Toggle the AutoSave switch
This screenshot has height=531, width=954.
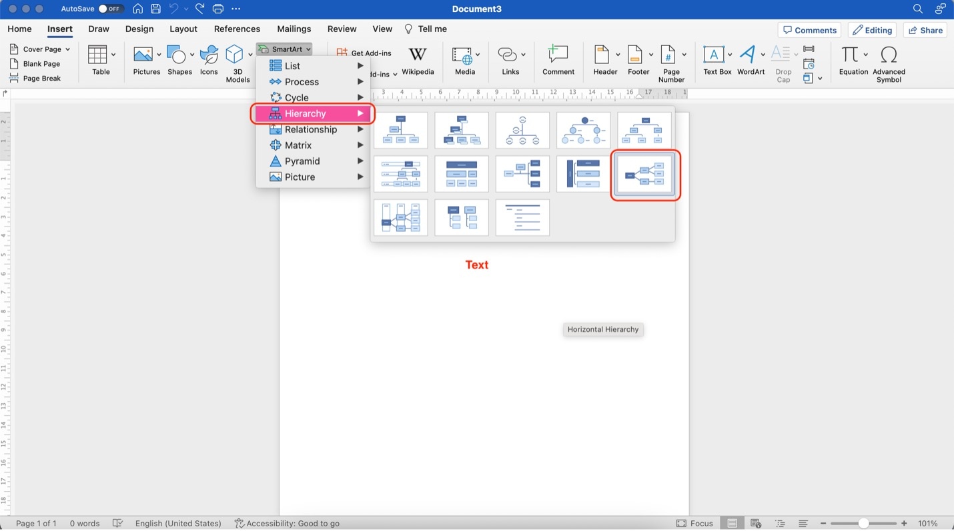coord(111,9)
